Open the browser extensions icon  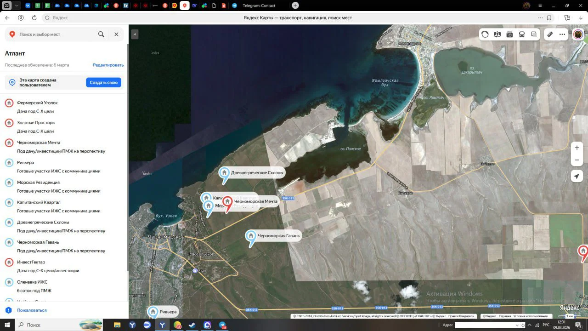(x=568, y=18)
